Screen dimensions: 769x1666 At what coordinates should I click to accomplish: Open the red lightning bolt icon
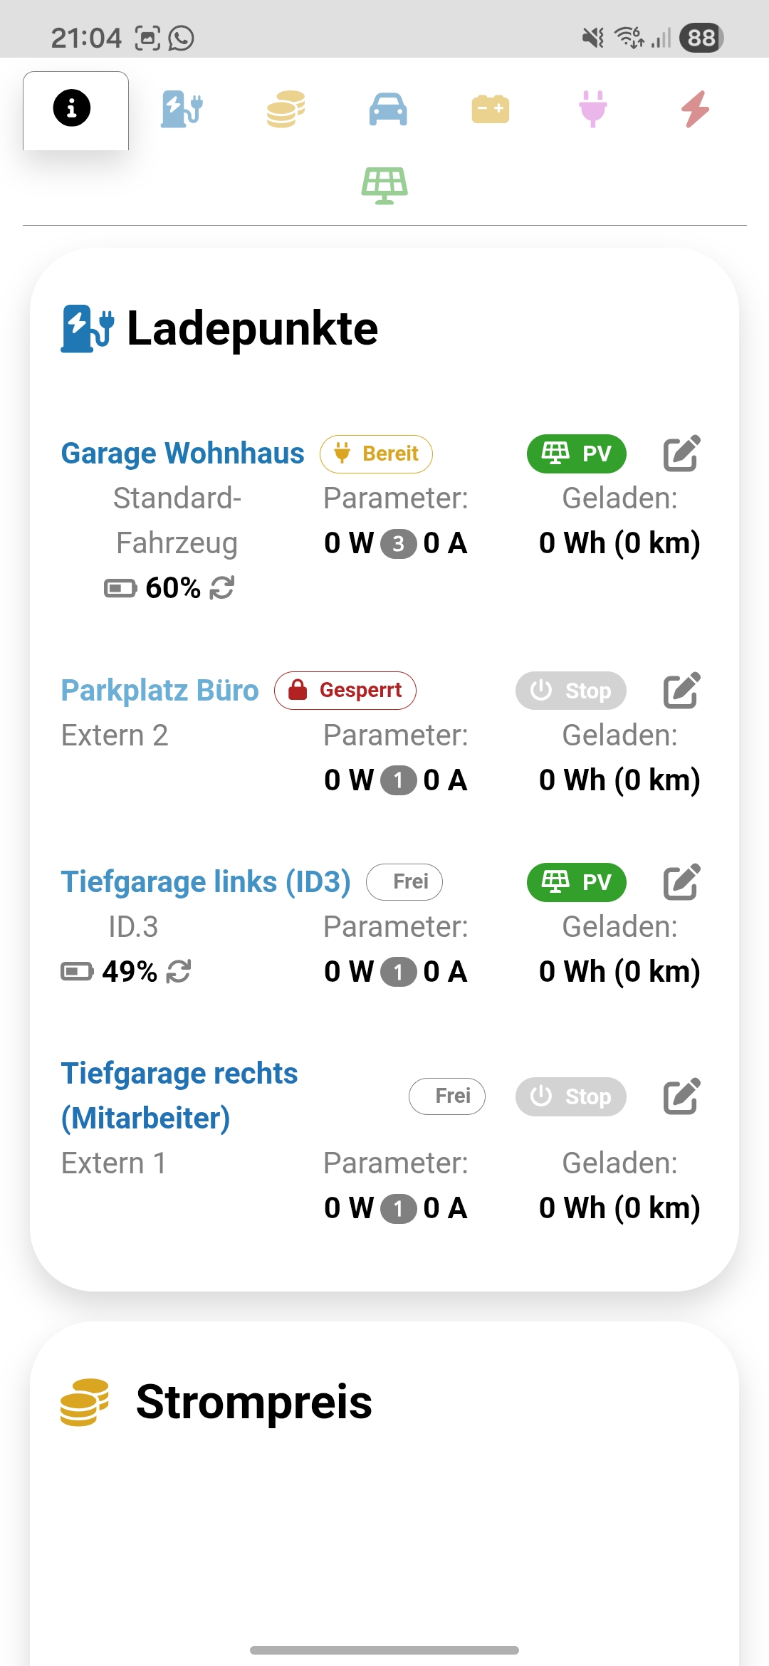pyautogui.click(x=696, y=110)
